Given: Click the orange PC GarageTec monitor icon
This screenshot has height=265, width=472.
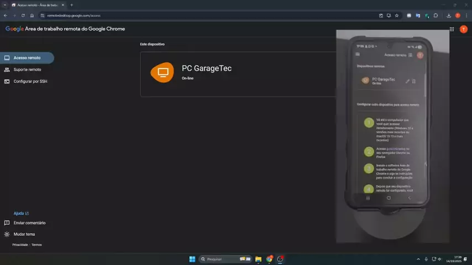Looking at the screenshot, I should (162, 72).
